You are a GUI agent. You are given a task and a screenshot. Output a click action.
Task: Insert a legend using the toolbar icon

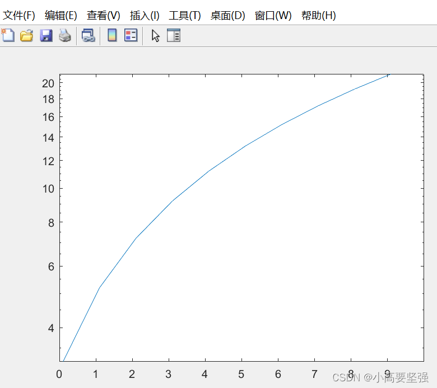click(x=131, y=35)
